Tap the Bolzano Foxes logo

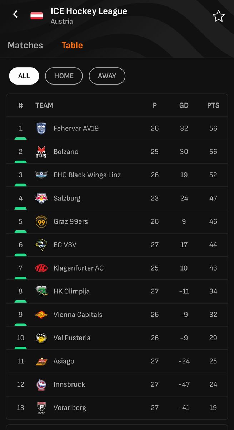click(x=41, y=152)
